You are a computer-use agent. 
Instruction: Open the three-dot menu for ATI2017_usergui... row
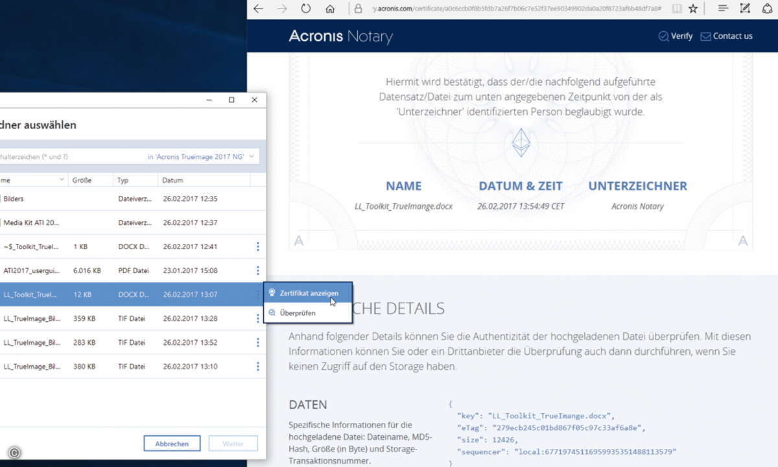click(x=258, y=270)
